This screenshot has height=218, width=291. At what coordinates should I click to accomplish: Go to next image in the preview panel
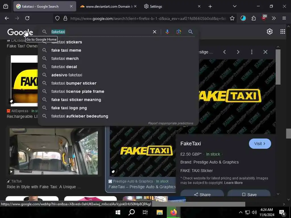coord(238,52)
